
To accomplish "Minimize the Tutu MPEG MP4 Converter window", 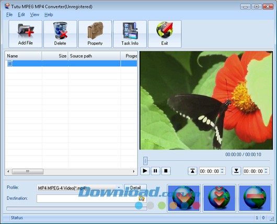I will coord(245,7).
